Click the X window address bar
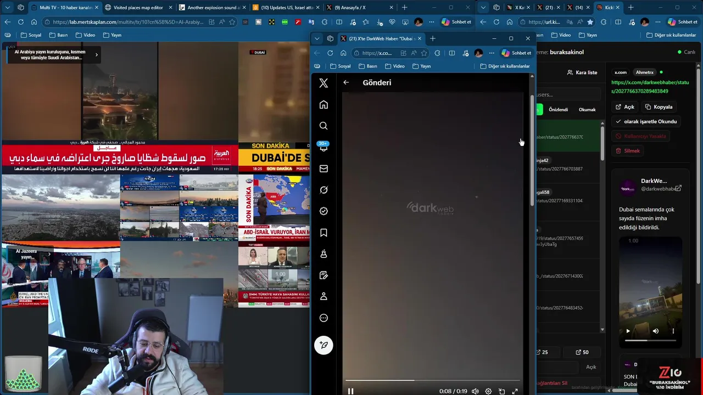 (376, 53)
